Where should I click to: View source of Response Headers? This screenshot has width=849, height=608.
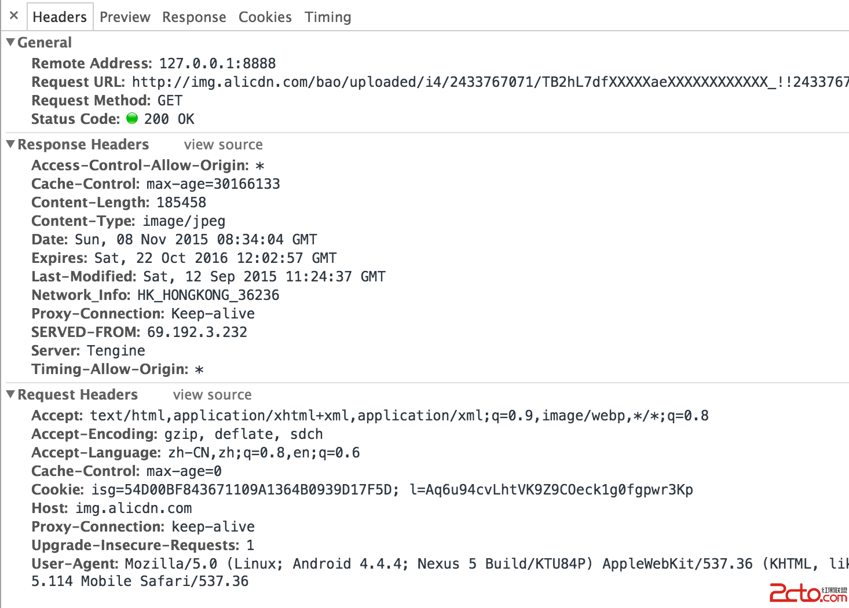click(x=223, y=145)
